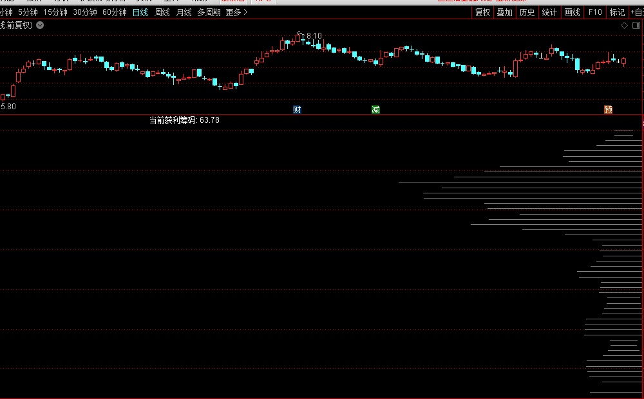Click the orange 预 earnings forecast marker
Screen dimensions: 644x399
(608, 109)
